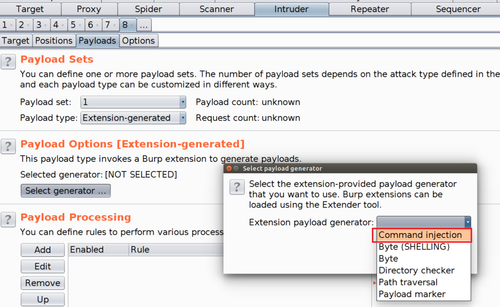Click the Enabled column header
500x307 pixels.
click(98, 250)
